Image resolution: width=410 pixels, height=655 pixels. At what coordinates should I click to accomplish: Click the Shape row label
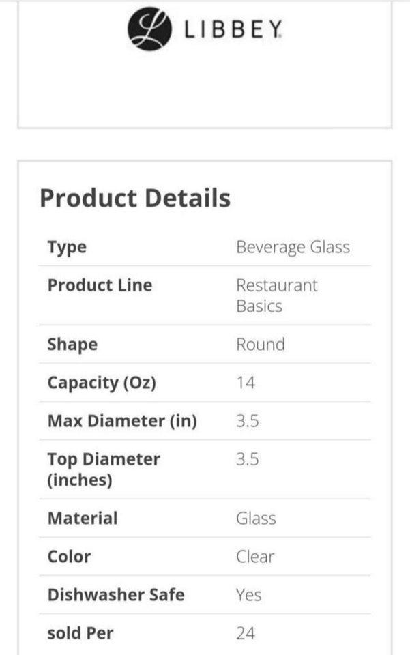tap(72, 344)
